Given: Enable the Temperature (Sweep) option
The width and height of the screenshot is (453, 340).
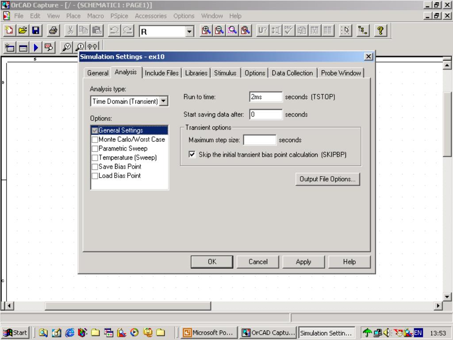Looking at the screenshot, I should pos(95,158).
